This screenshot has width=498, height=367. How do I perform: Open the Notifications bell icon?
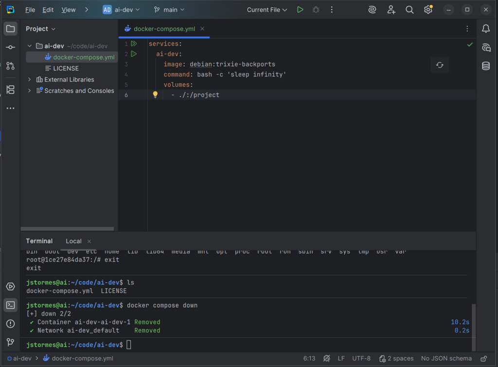[x=485, y=29]
